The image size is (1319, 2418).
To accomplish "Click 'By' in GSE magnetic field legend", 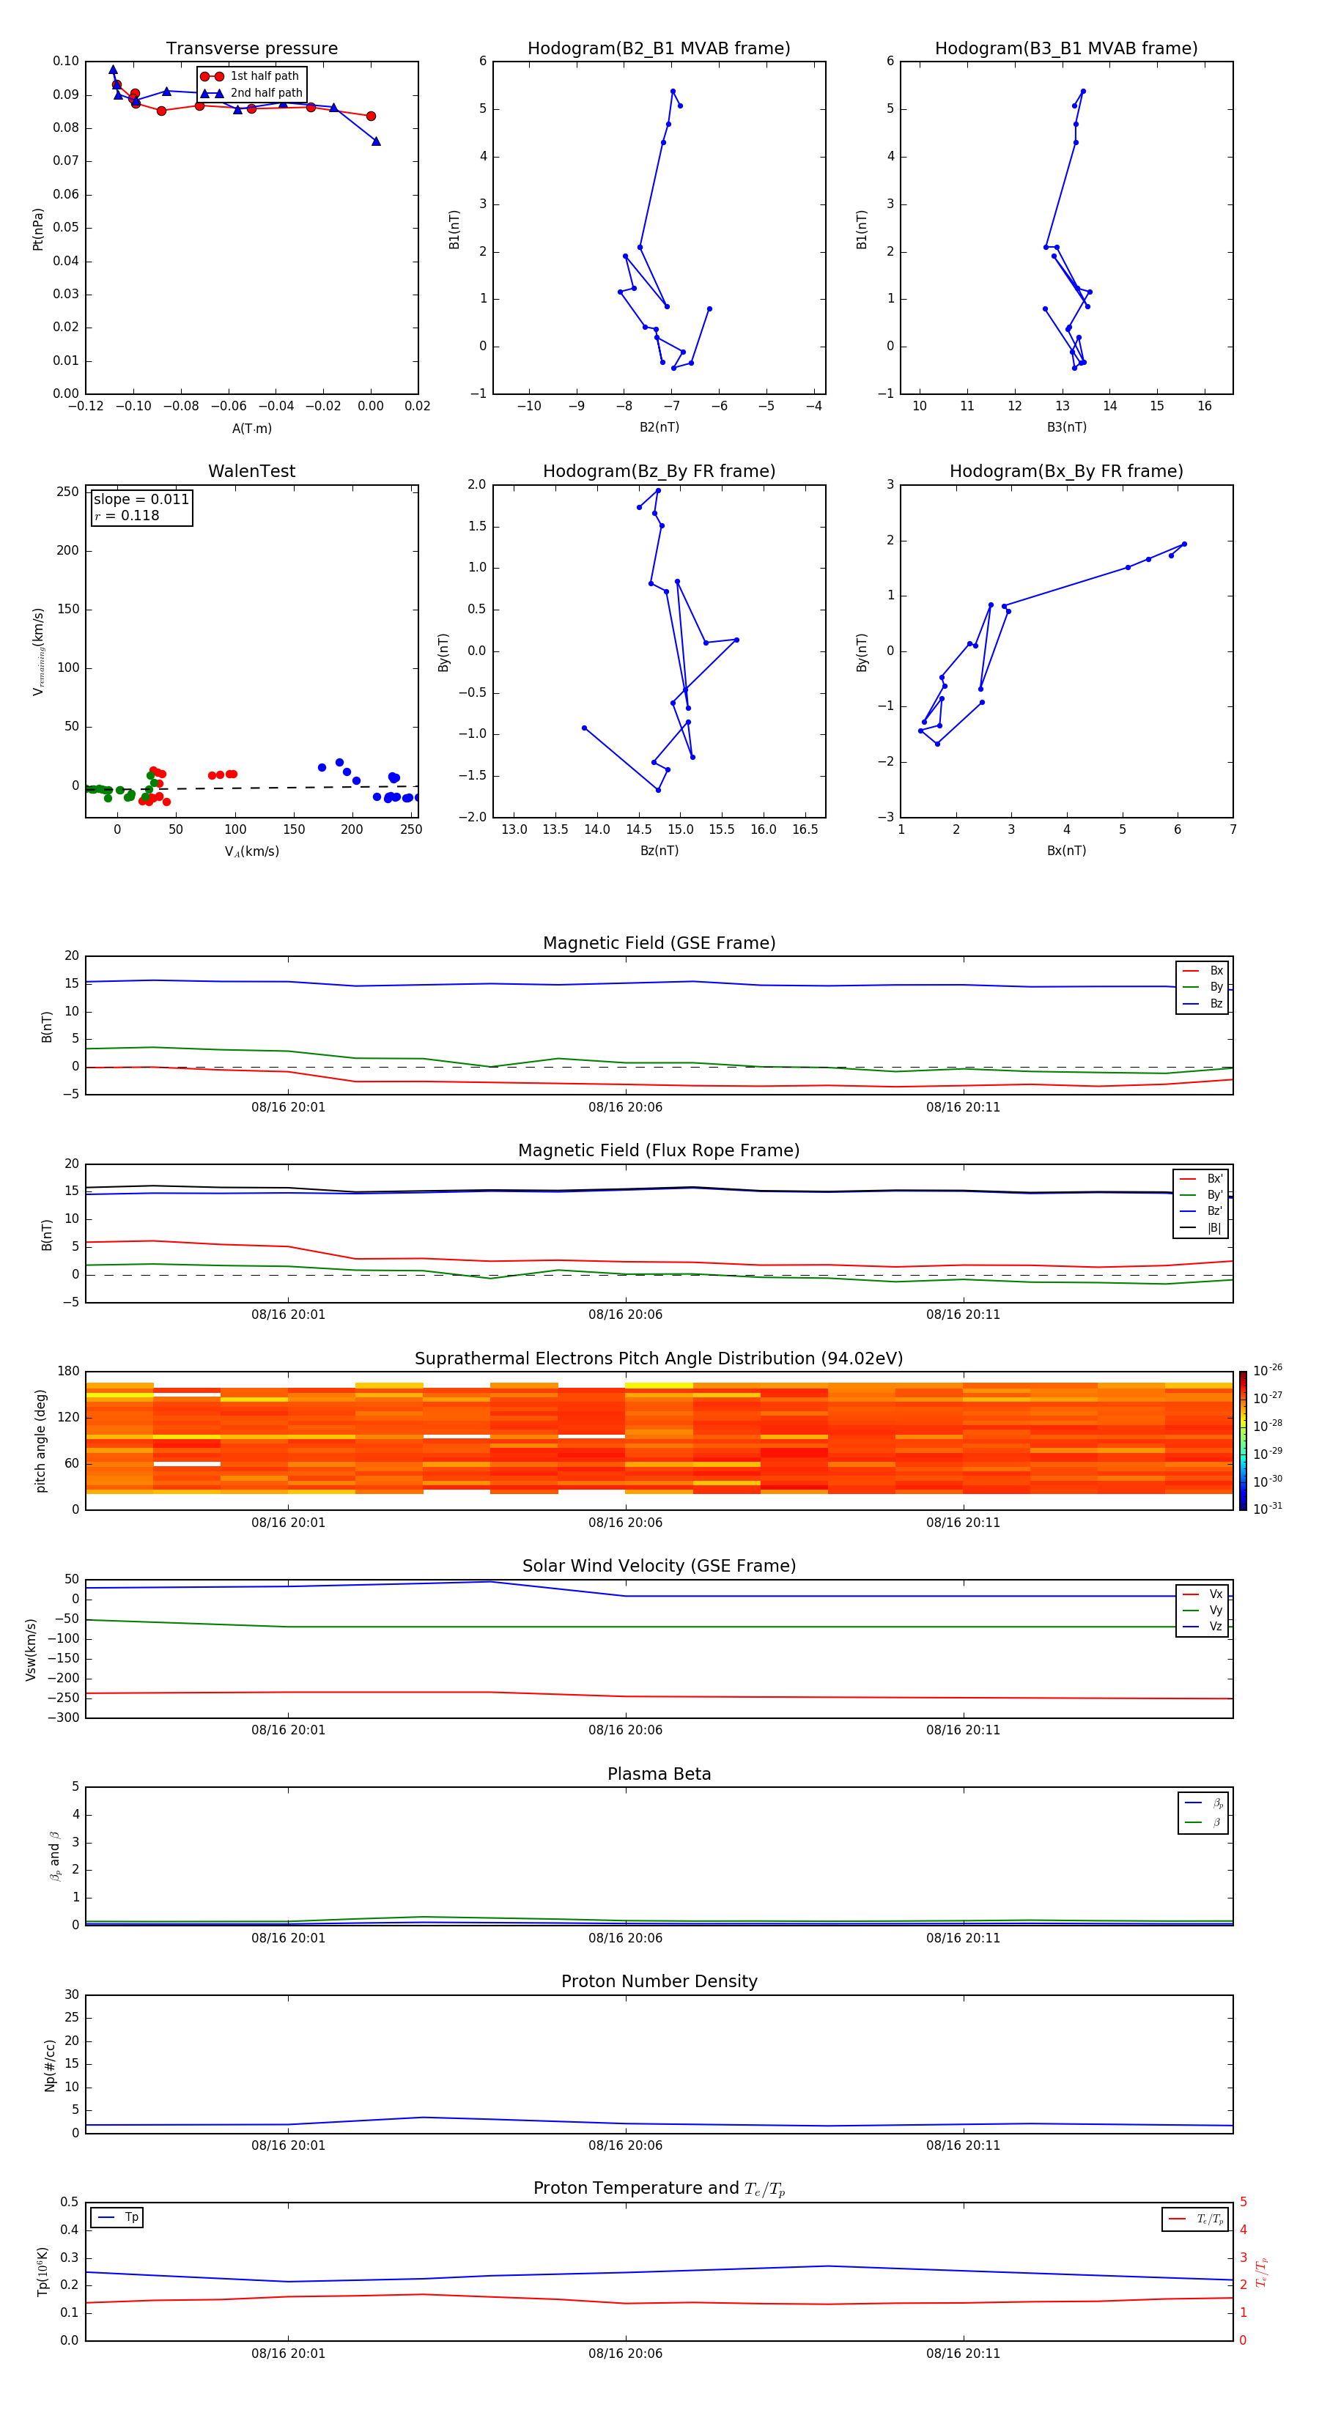I will coord(1216,988).
